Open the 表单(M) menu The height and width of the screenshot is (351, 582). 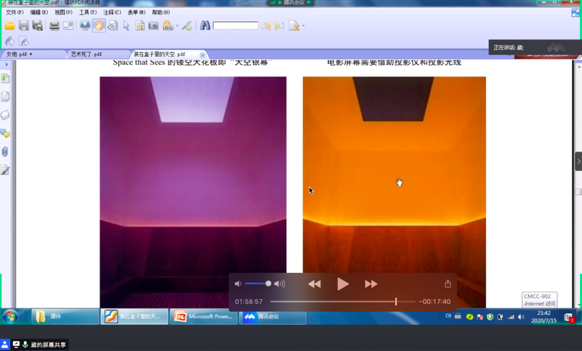click(x=136, y=12)
